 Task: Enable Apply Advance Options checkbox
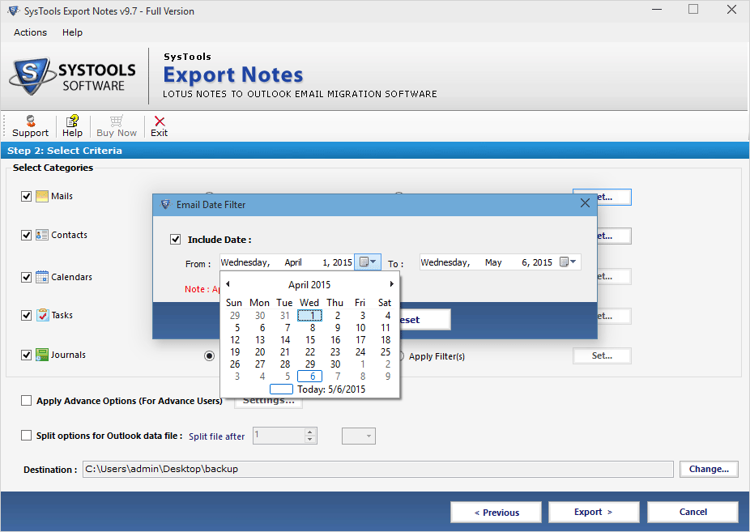click(x=26, y=401)
